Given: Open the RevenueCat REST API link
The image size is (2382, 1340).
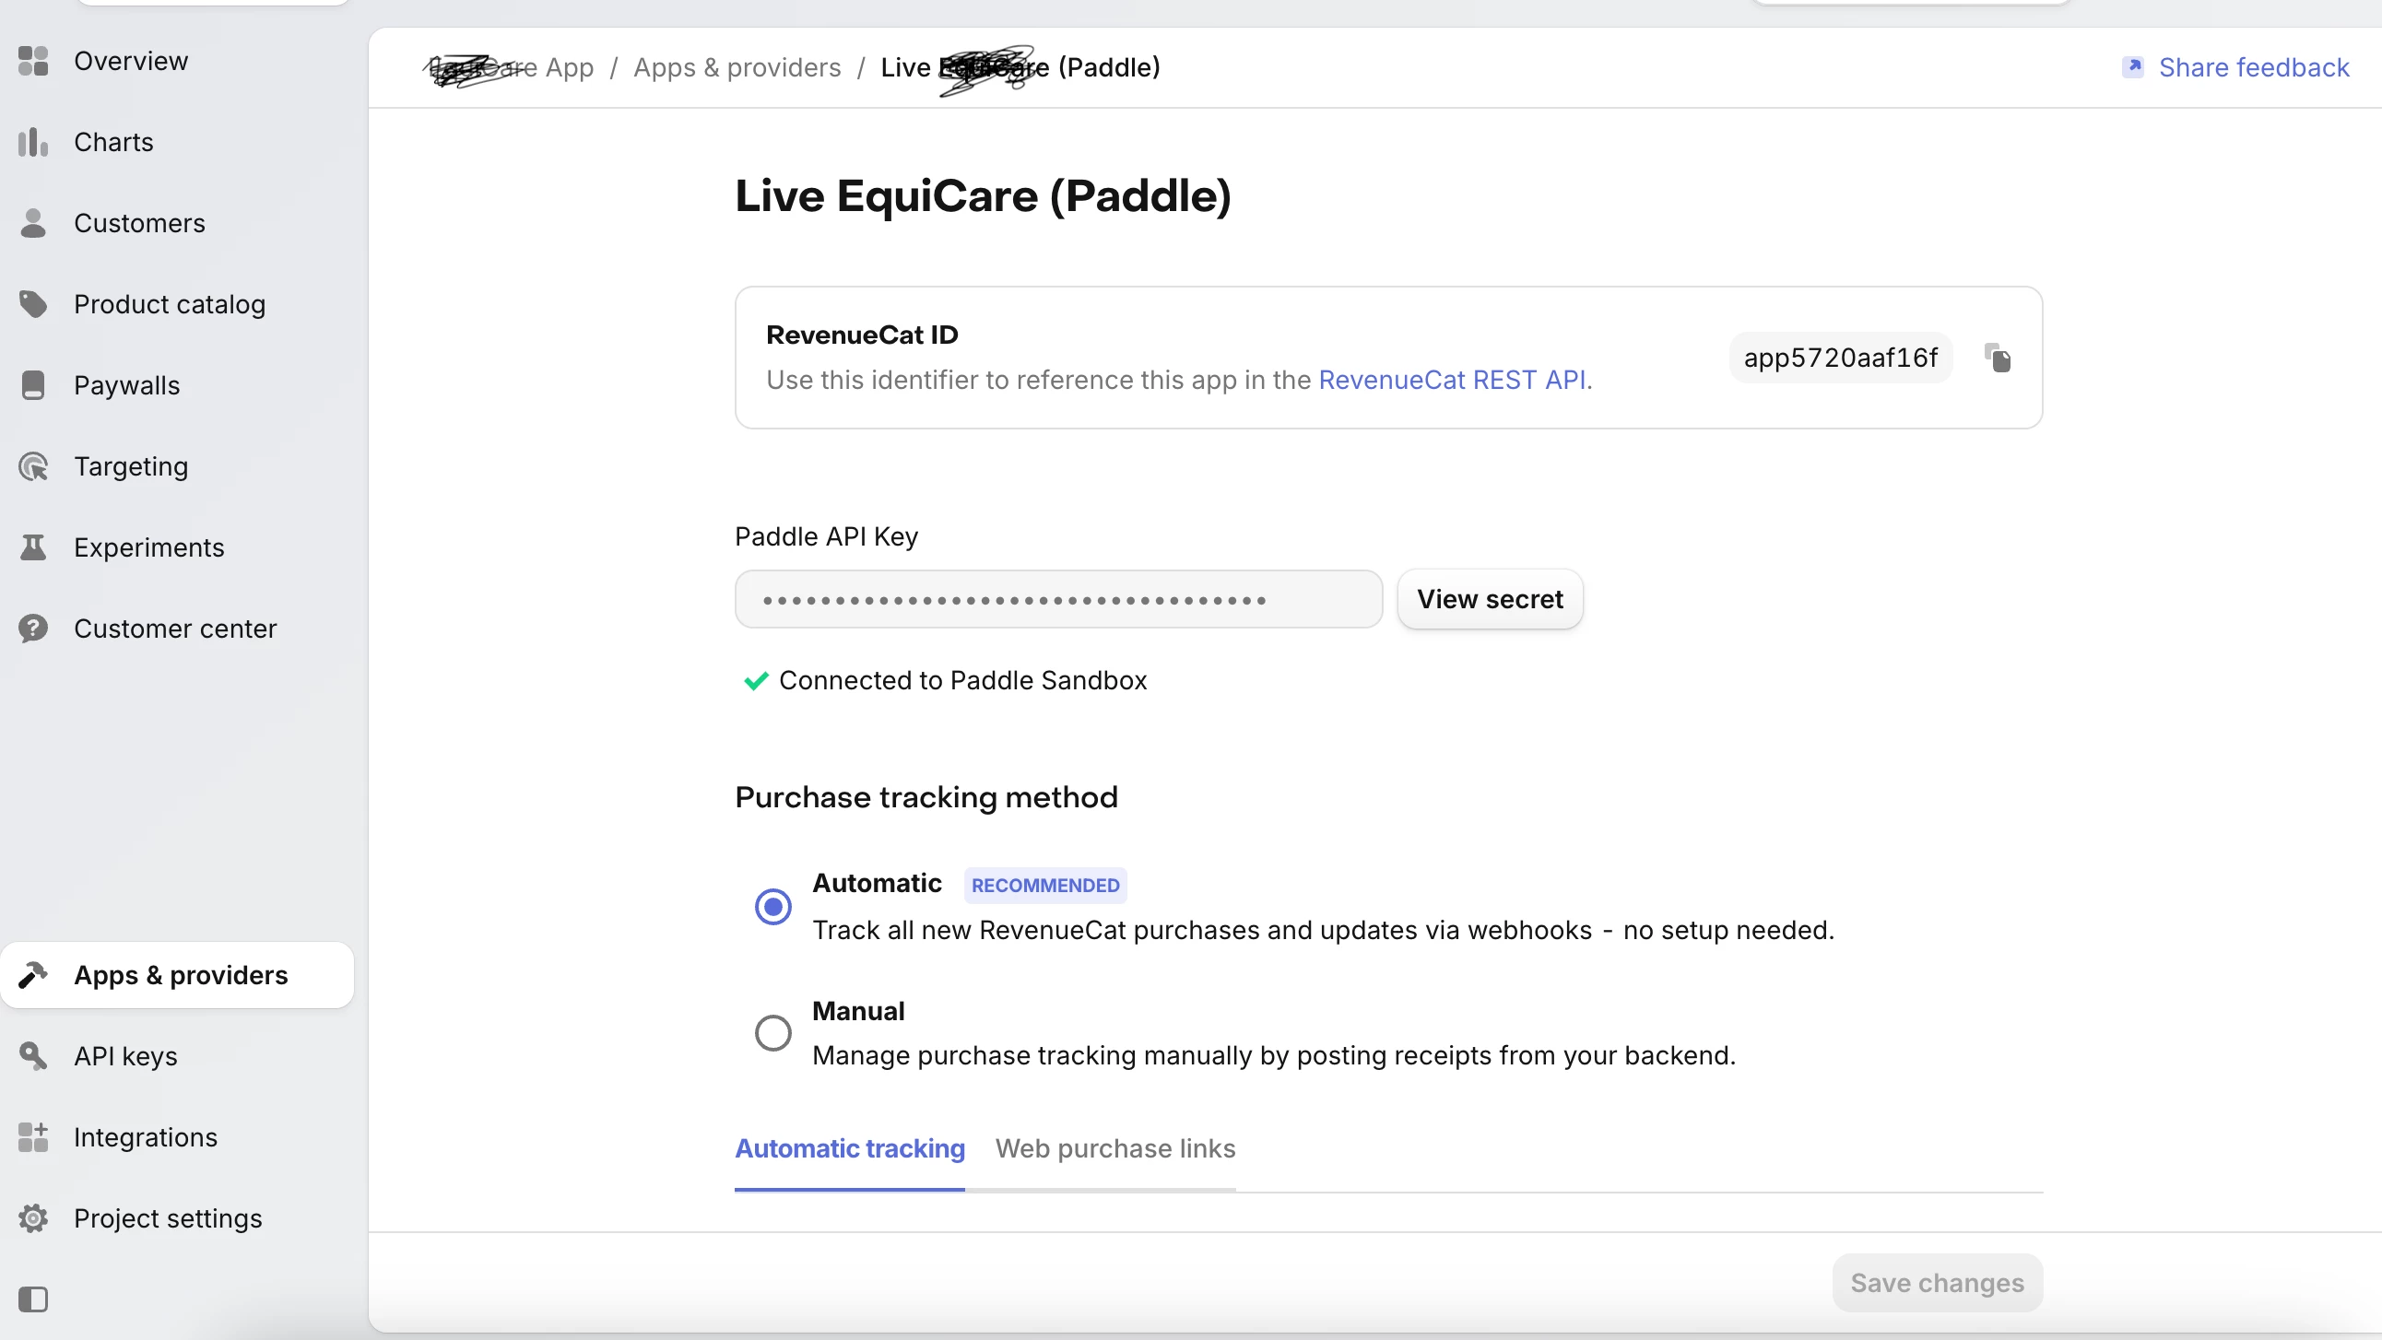Looking at the screenshot, I should (1452, 380).
